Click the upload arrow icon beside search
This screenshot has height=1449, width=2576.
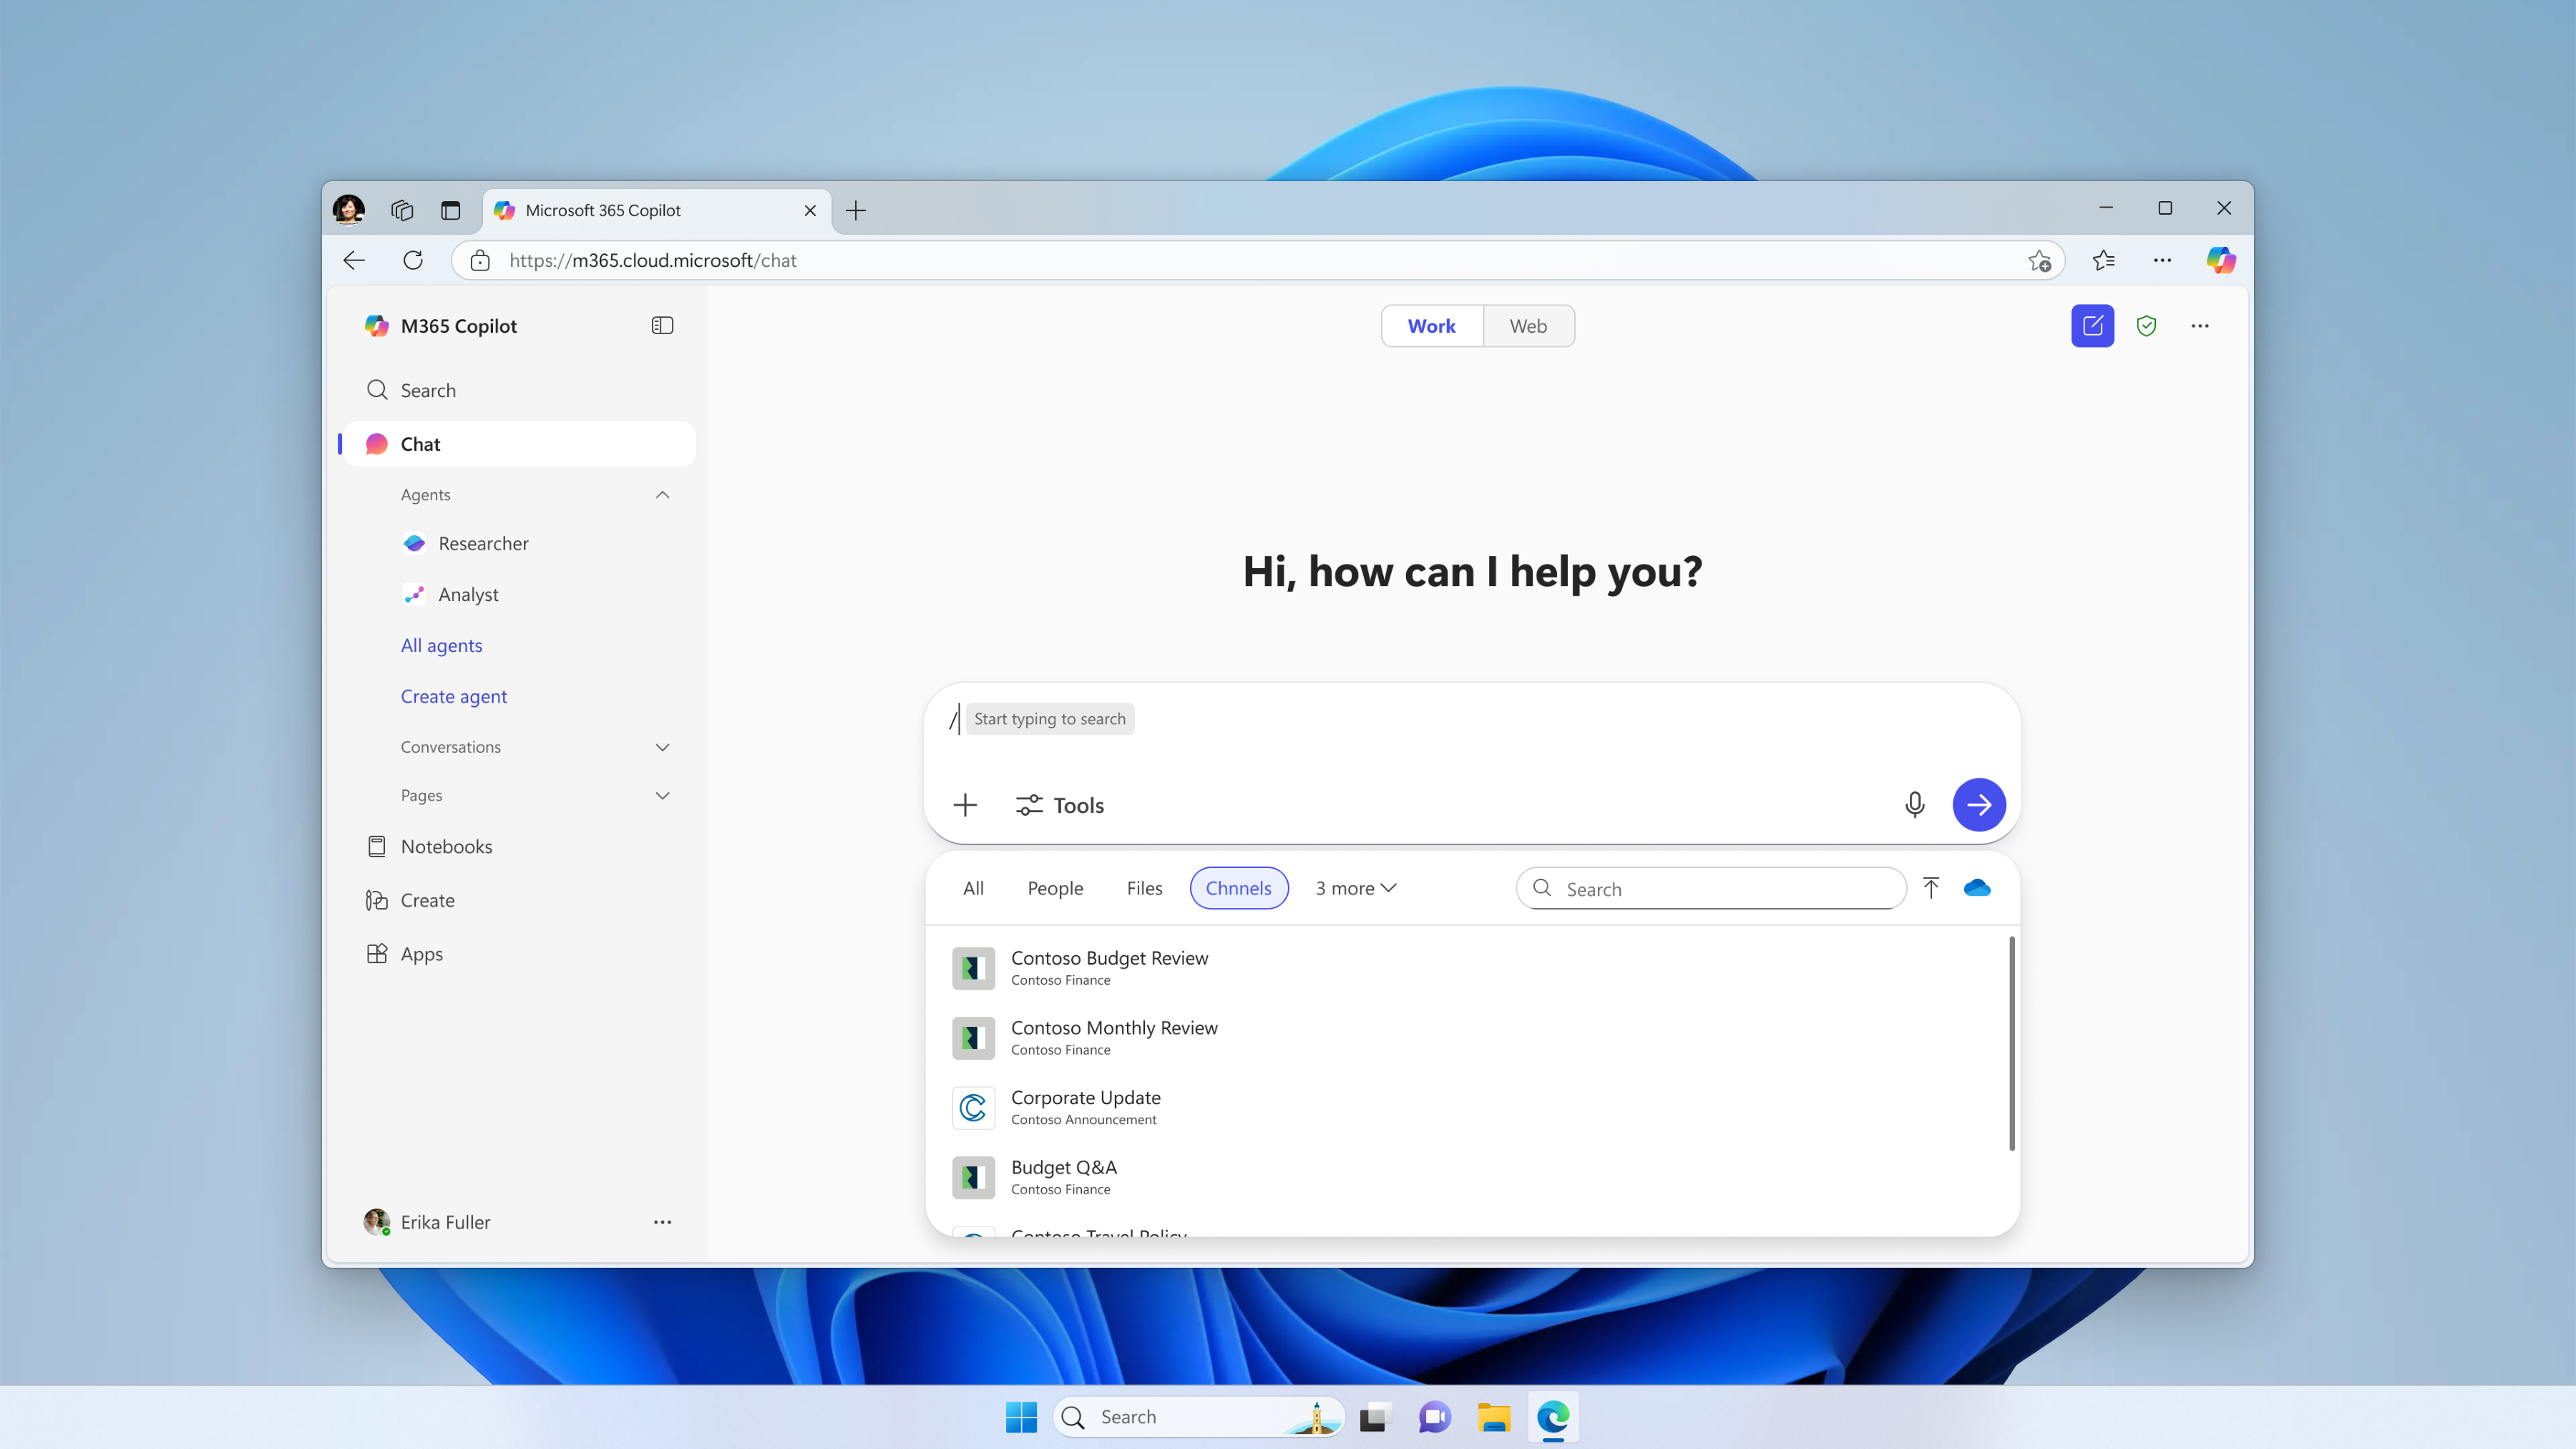(1931, 888)
